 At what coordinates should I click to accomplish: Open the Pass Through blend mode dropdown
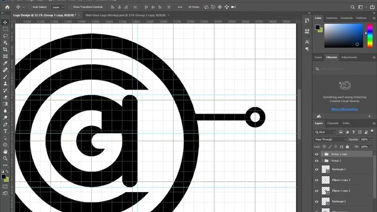330,140
